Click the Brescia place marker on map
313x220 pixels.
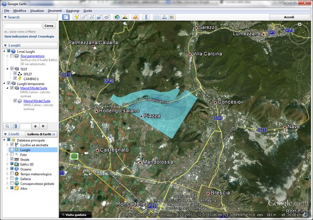208,193
